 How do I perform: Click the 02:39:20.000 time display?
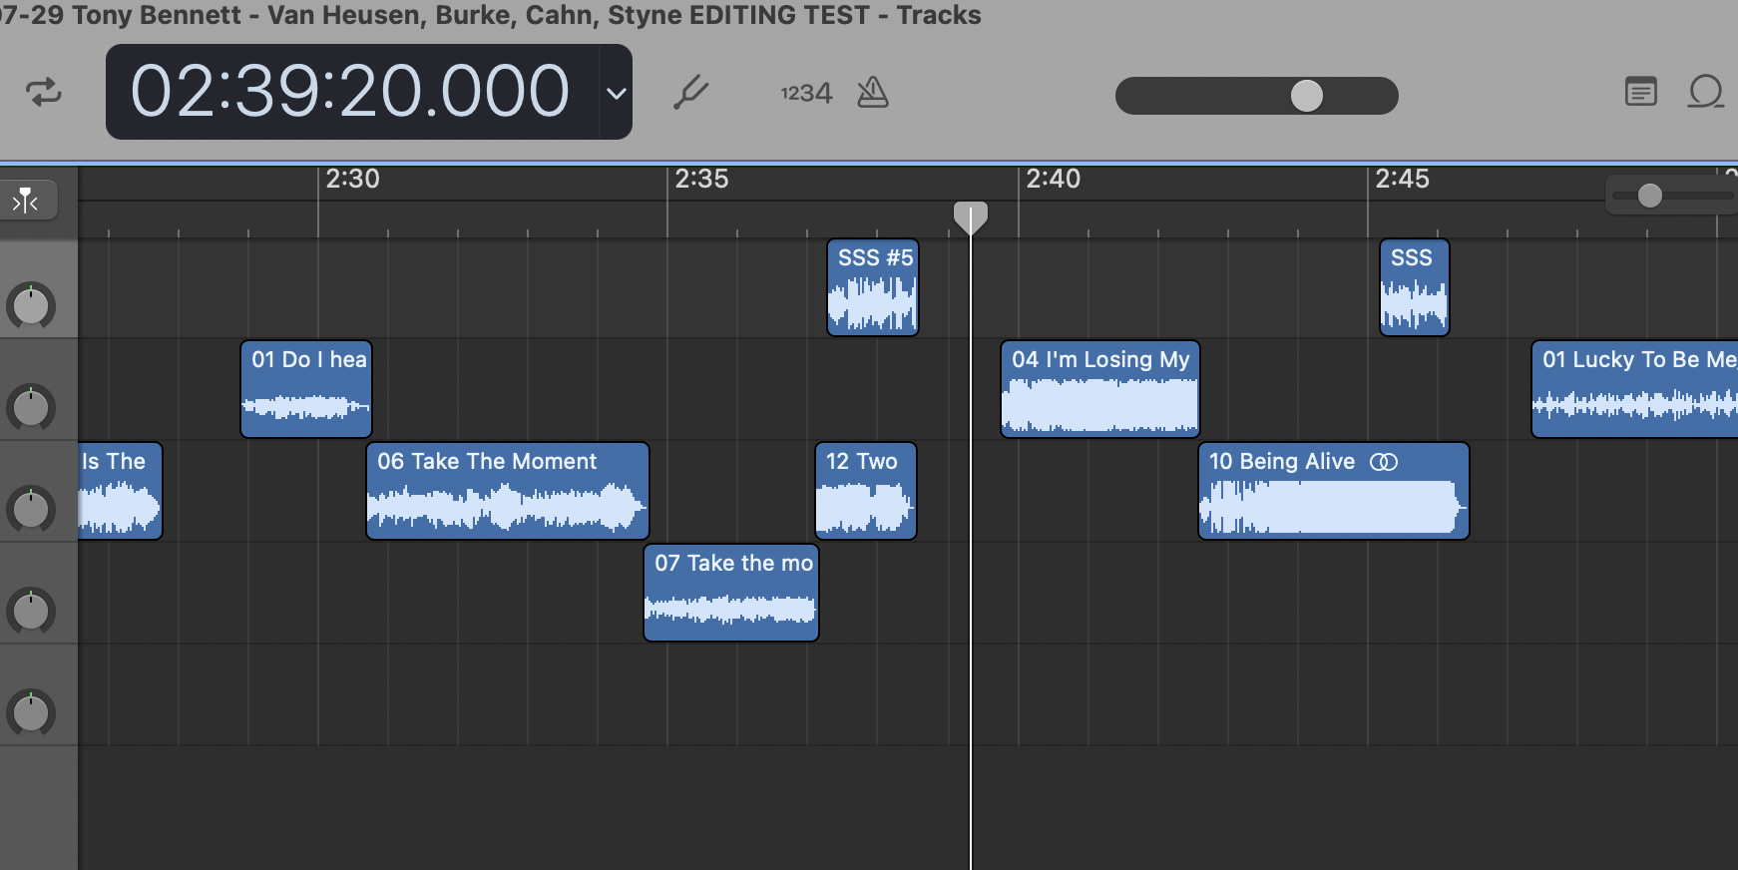click(350, 92)
